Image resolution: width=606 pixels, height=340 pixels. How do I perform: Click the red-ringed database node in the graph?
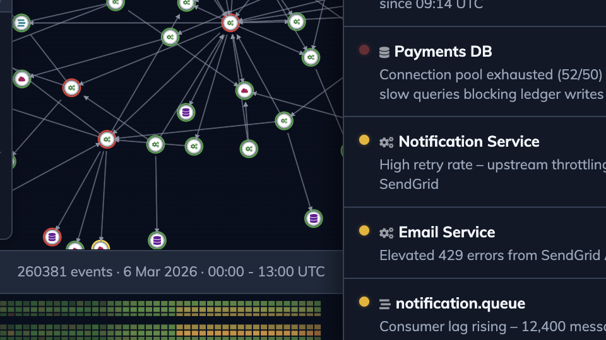[52, 237]
